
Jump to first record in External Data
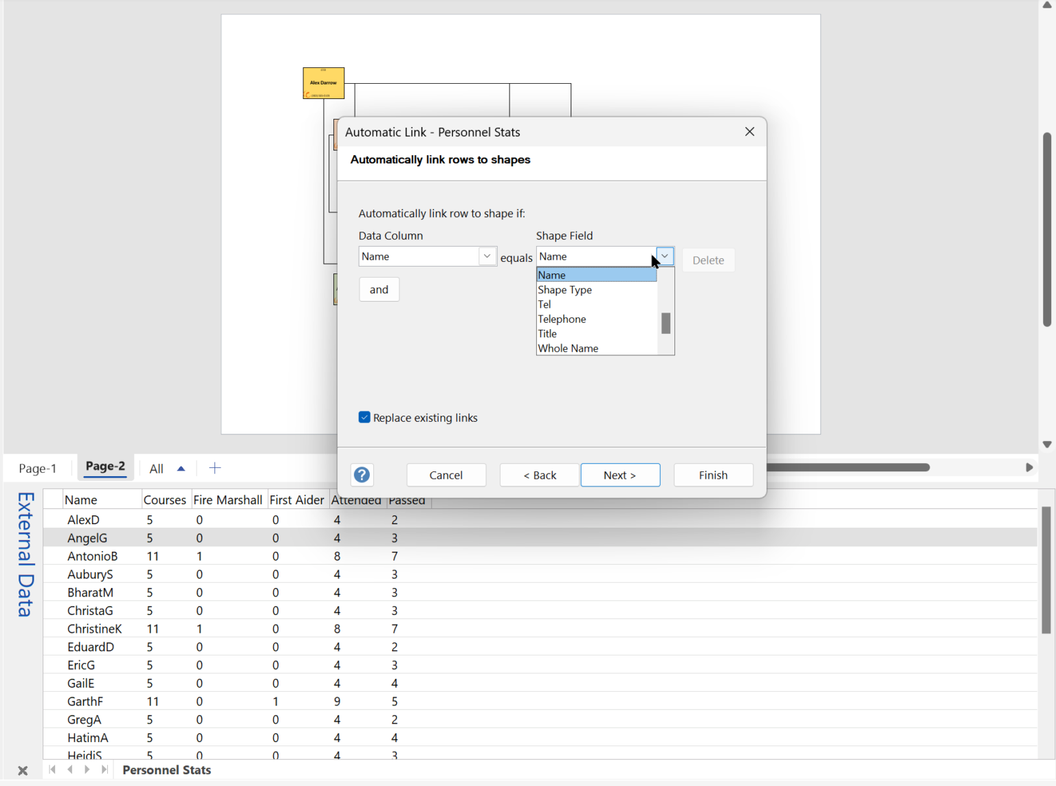coord(52,770)
